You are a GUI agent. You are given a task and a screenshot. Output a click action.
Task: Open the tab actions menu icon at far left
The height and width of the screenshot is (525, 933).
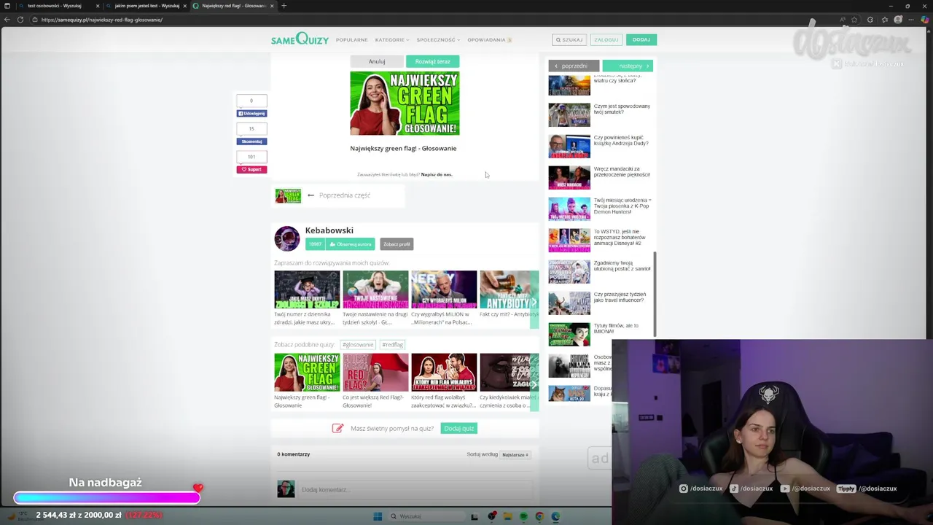pos(8,6)
